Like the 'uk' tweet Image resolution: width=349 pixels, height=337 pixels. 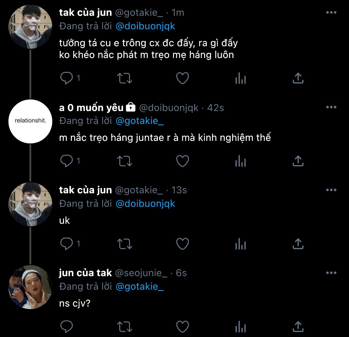(x=182, y=244)
